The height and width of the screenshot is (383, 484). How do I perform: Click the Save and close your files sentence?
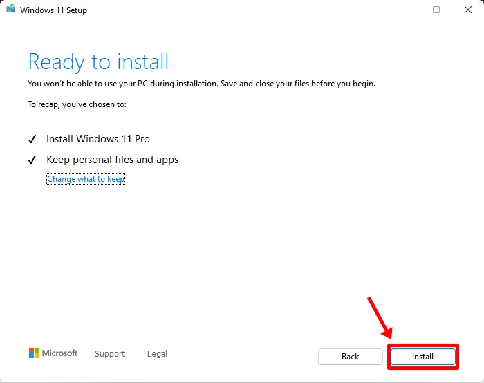[x=298, y=84]
